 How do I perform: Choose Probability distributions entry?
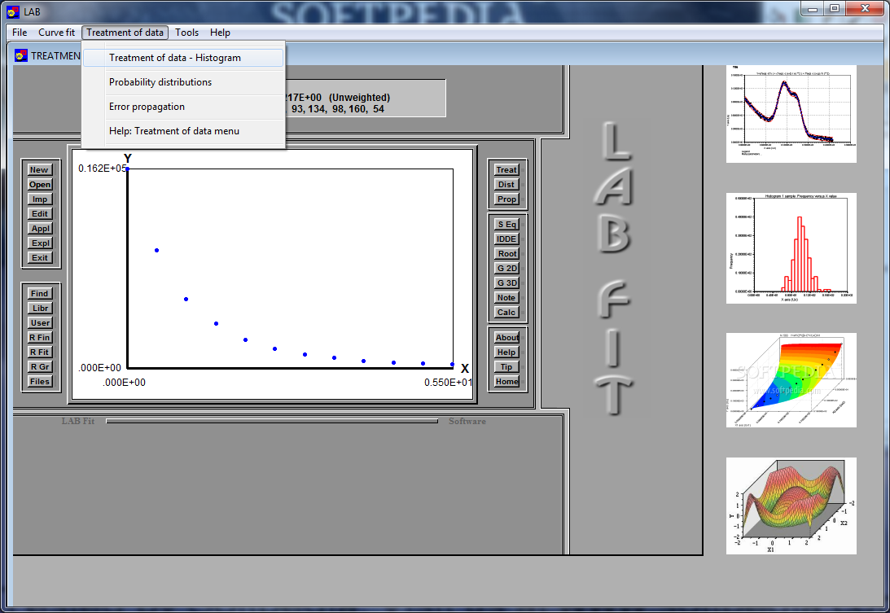(x=182, y=82)
